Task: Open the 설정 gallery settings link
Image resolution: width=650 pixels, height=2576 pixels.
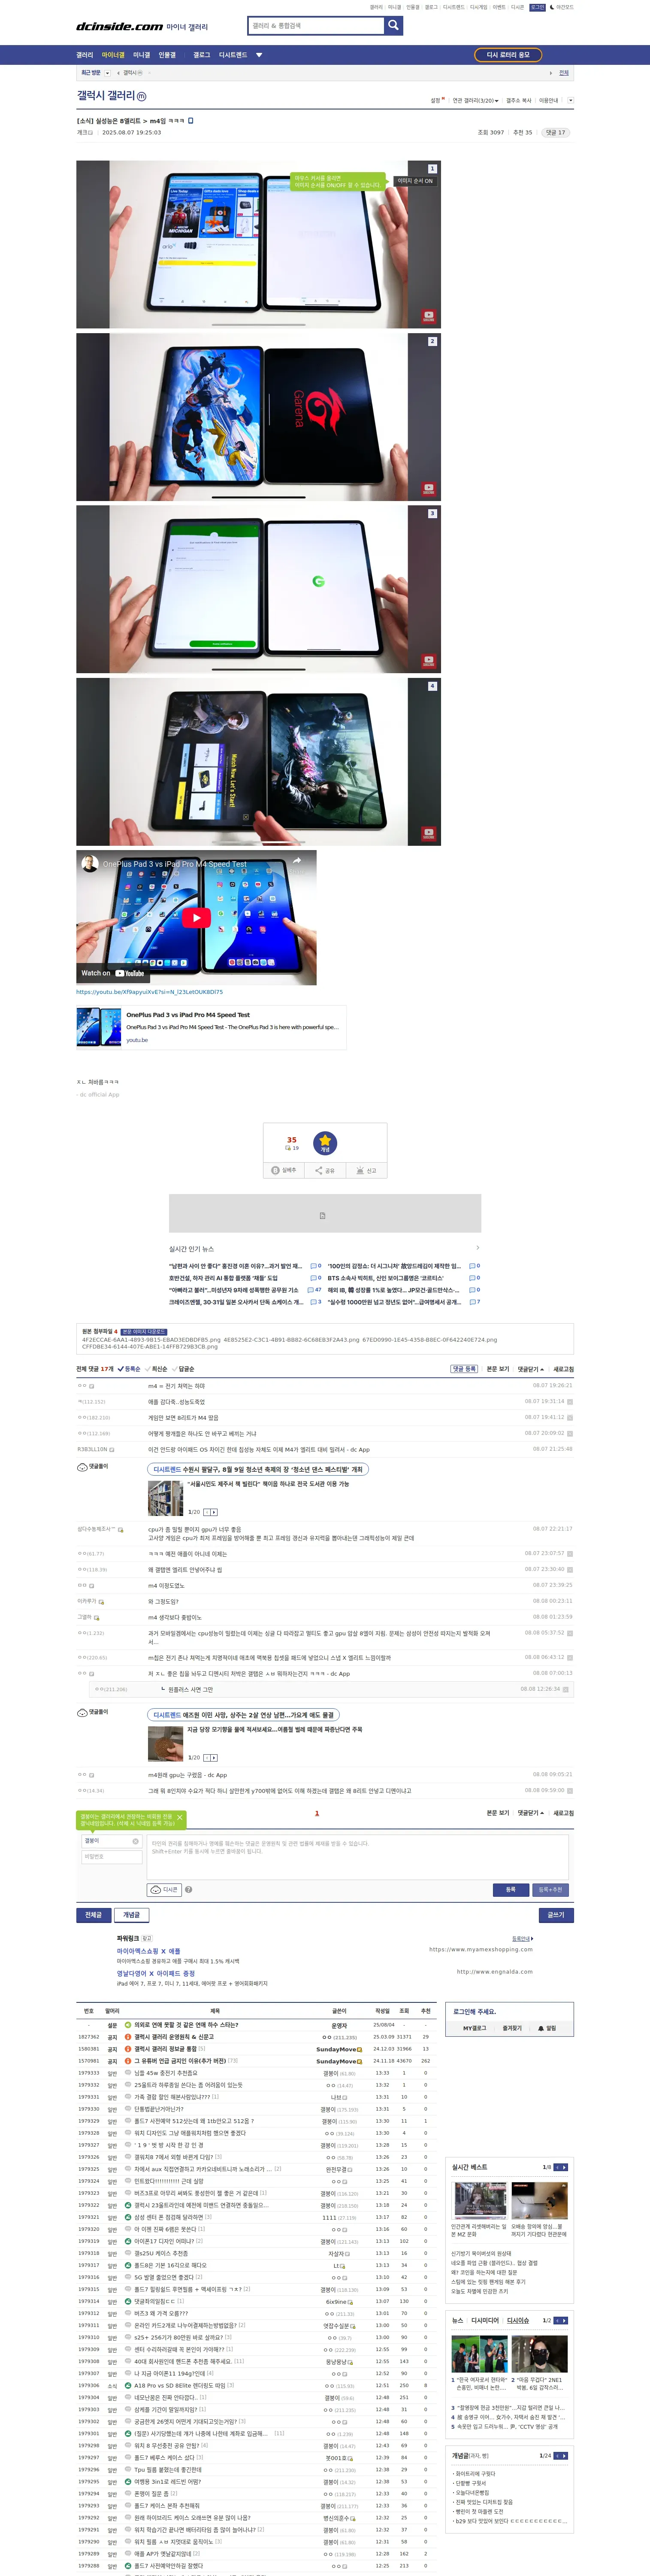Action: tap(436, 100)
